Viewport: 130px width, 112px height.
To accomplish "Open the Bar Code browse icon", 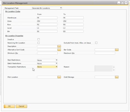I will click(x=117, y=50).
